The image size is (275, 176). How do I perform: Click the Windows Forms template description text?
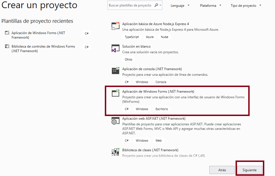183,99
